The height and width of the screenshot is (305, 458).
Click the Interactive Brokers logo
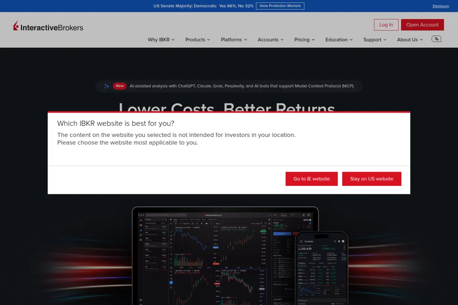point(48,26)
